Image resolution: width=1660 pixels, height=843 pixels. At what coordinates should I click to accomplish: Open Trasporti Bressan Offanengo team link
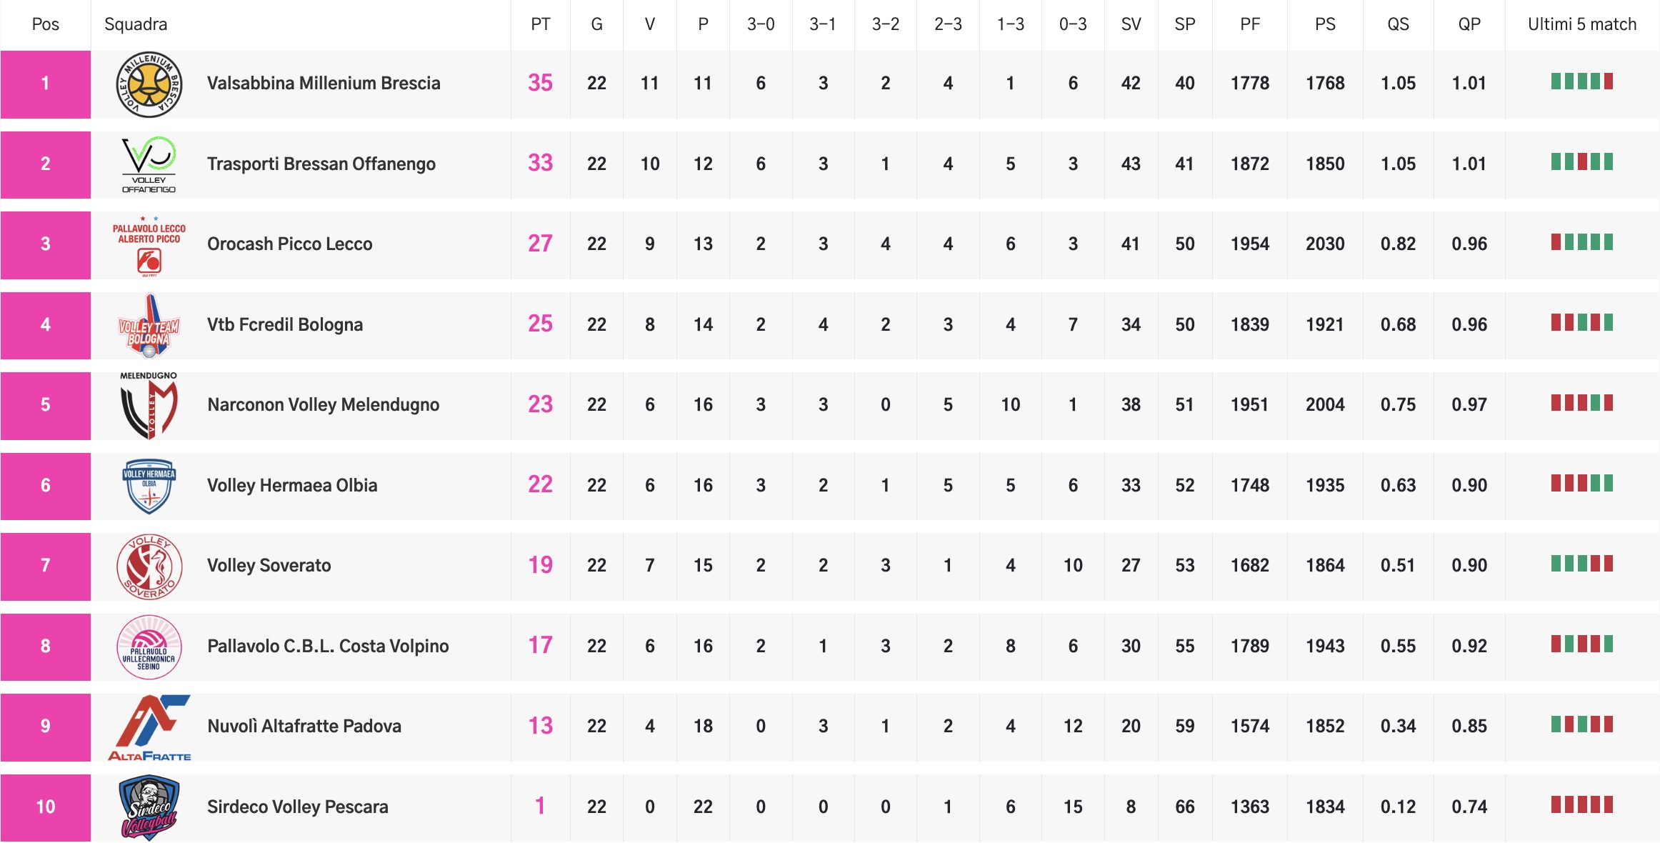(x=321, y=164)
